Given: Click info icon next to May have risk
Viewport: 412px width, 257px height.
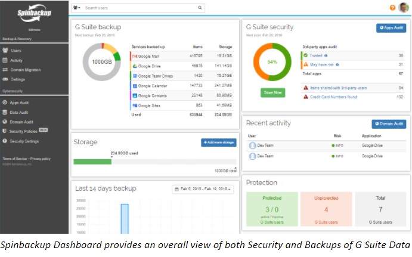Looking at the screenshot, I should pos(337,64).
